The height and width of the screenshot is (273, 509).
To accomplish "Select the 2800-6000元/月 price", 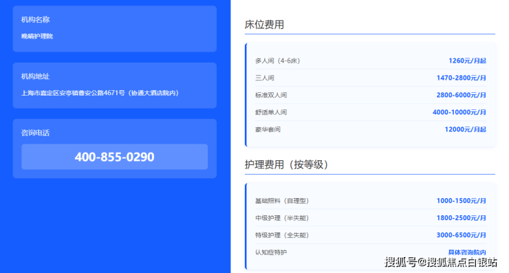I will point(462,95).
